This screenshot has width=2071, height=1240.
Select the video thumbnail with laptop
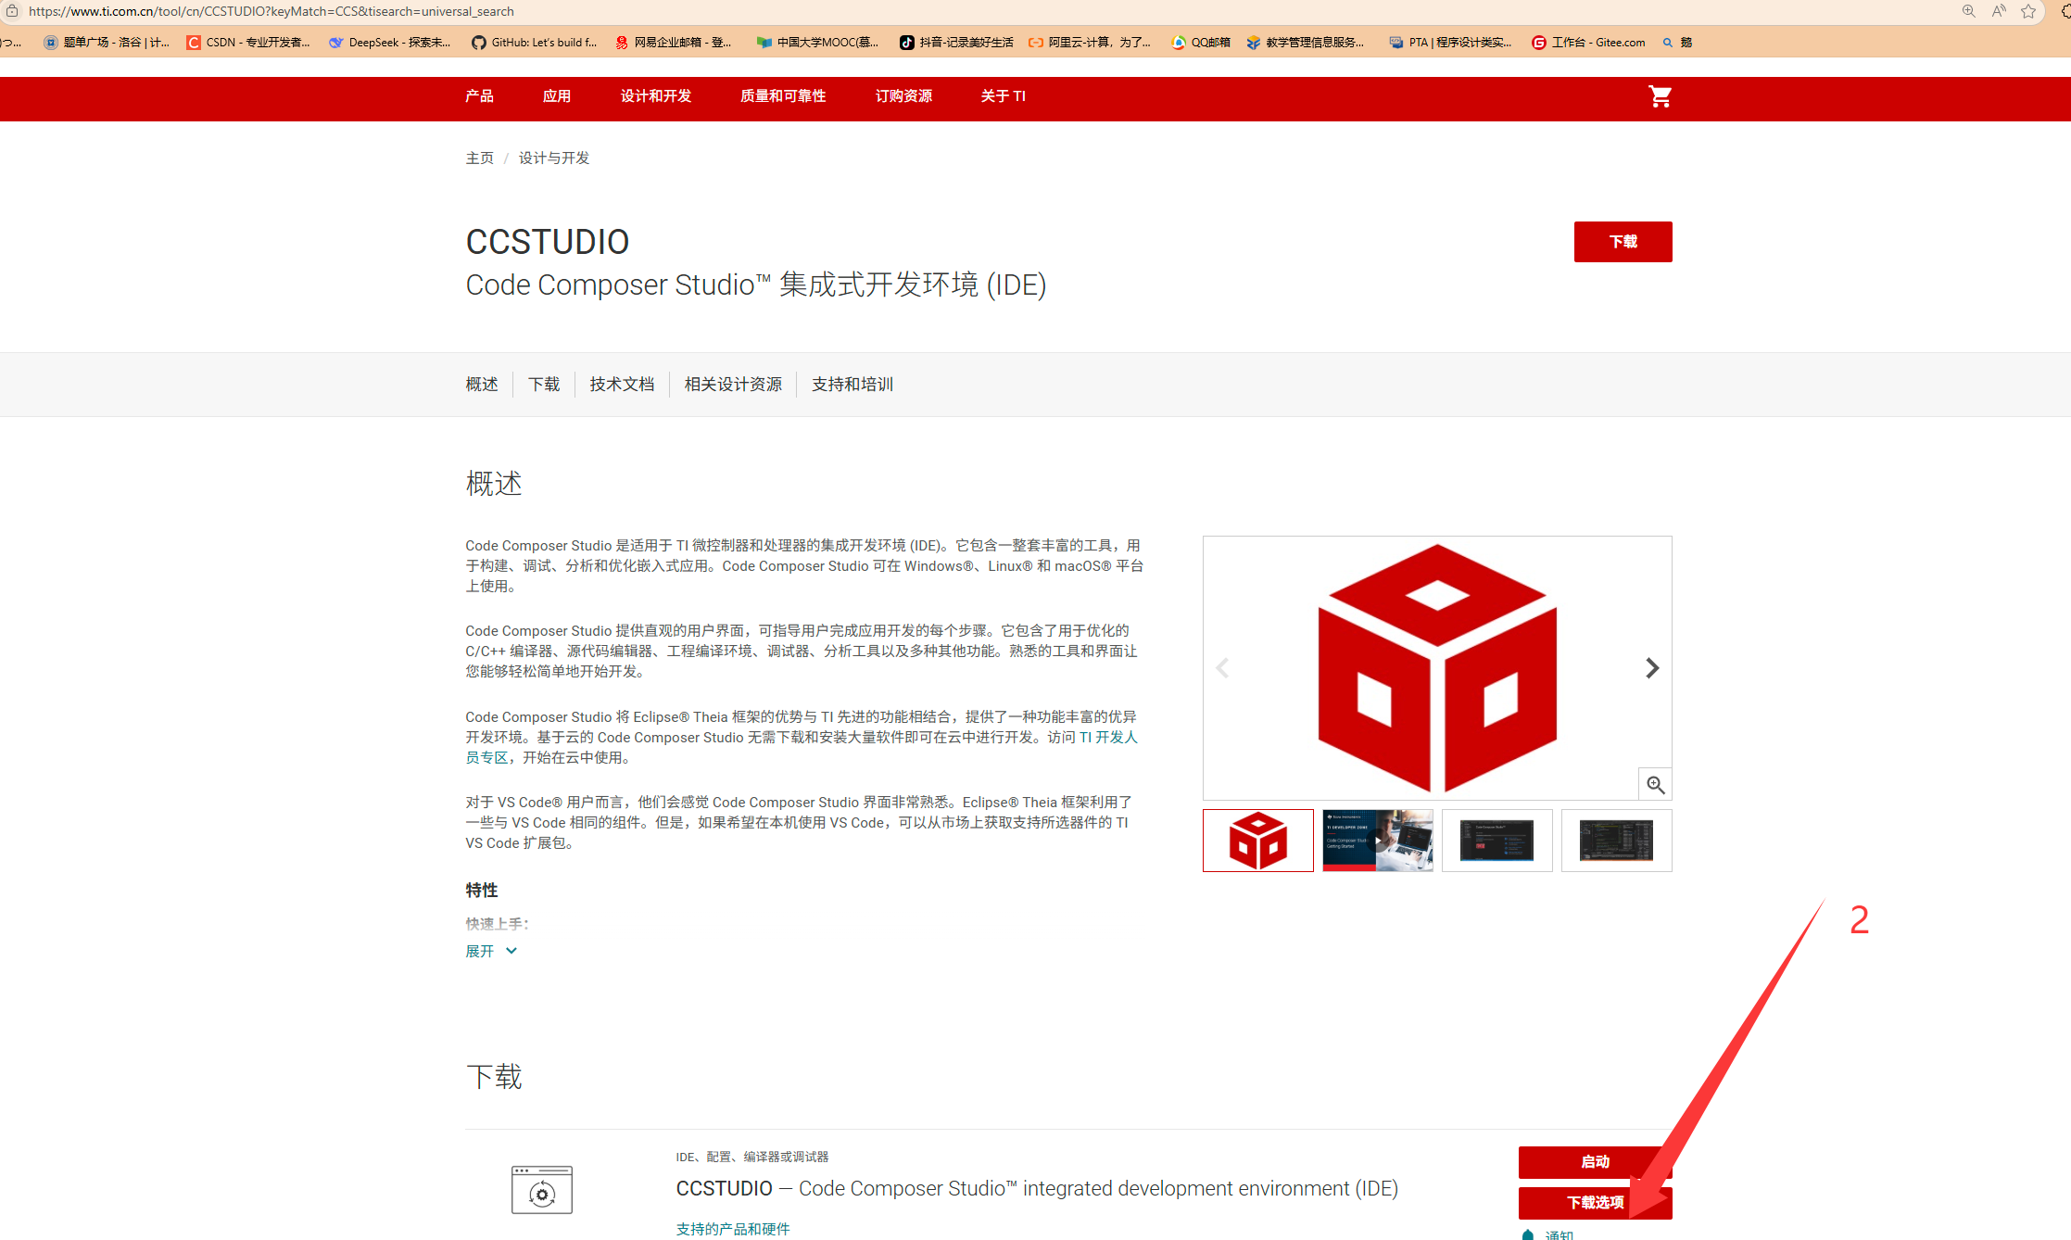point(1377,841)
